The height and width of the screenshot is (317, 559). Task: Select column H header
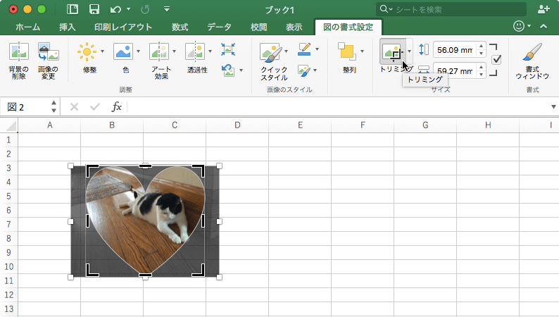point(488,125)
